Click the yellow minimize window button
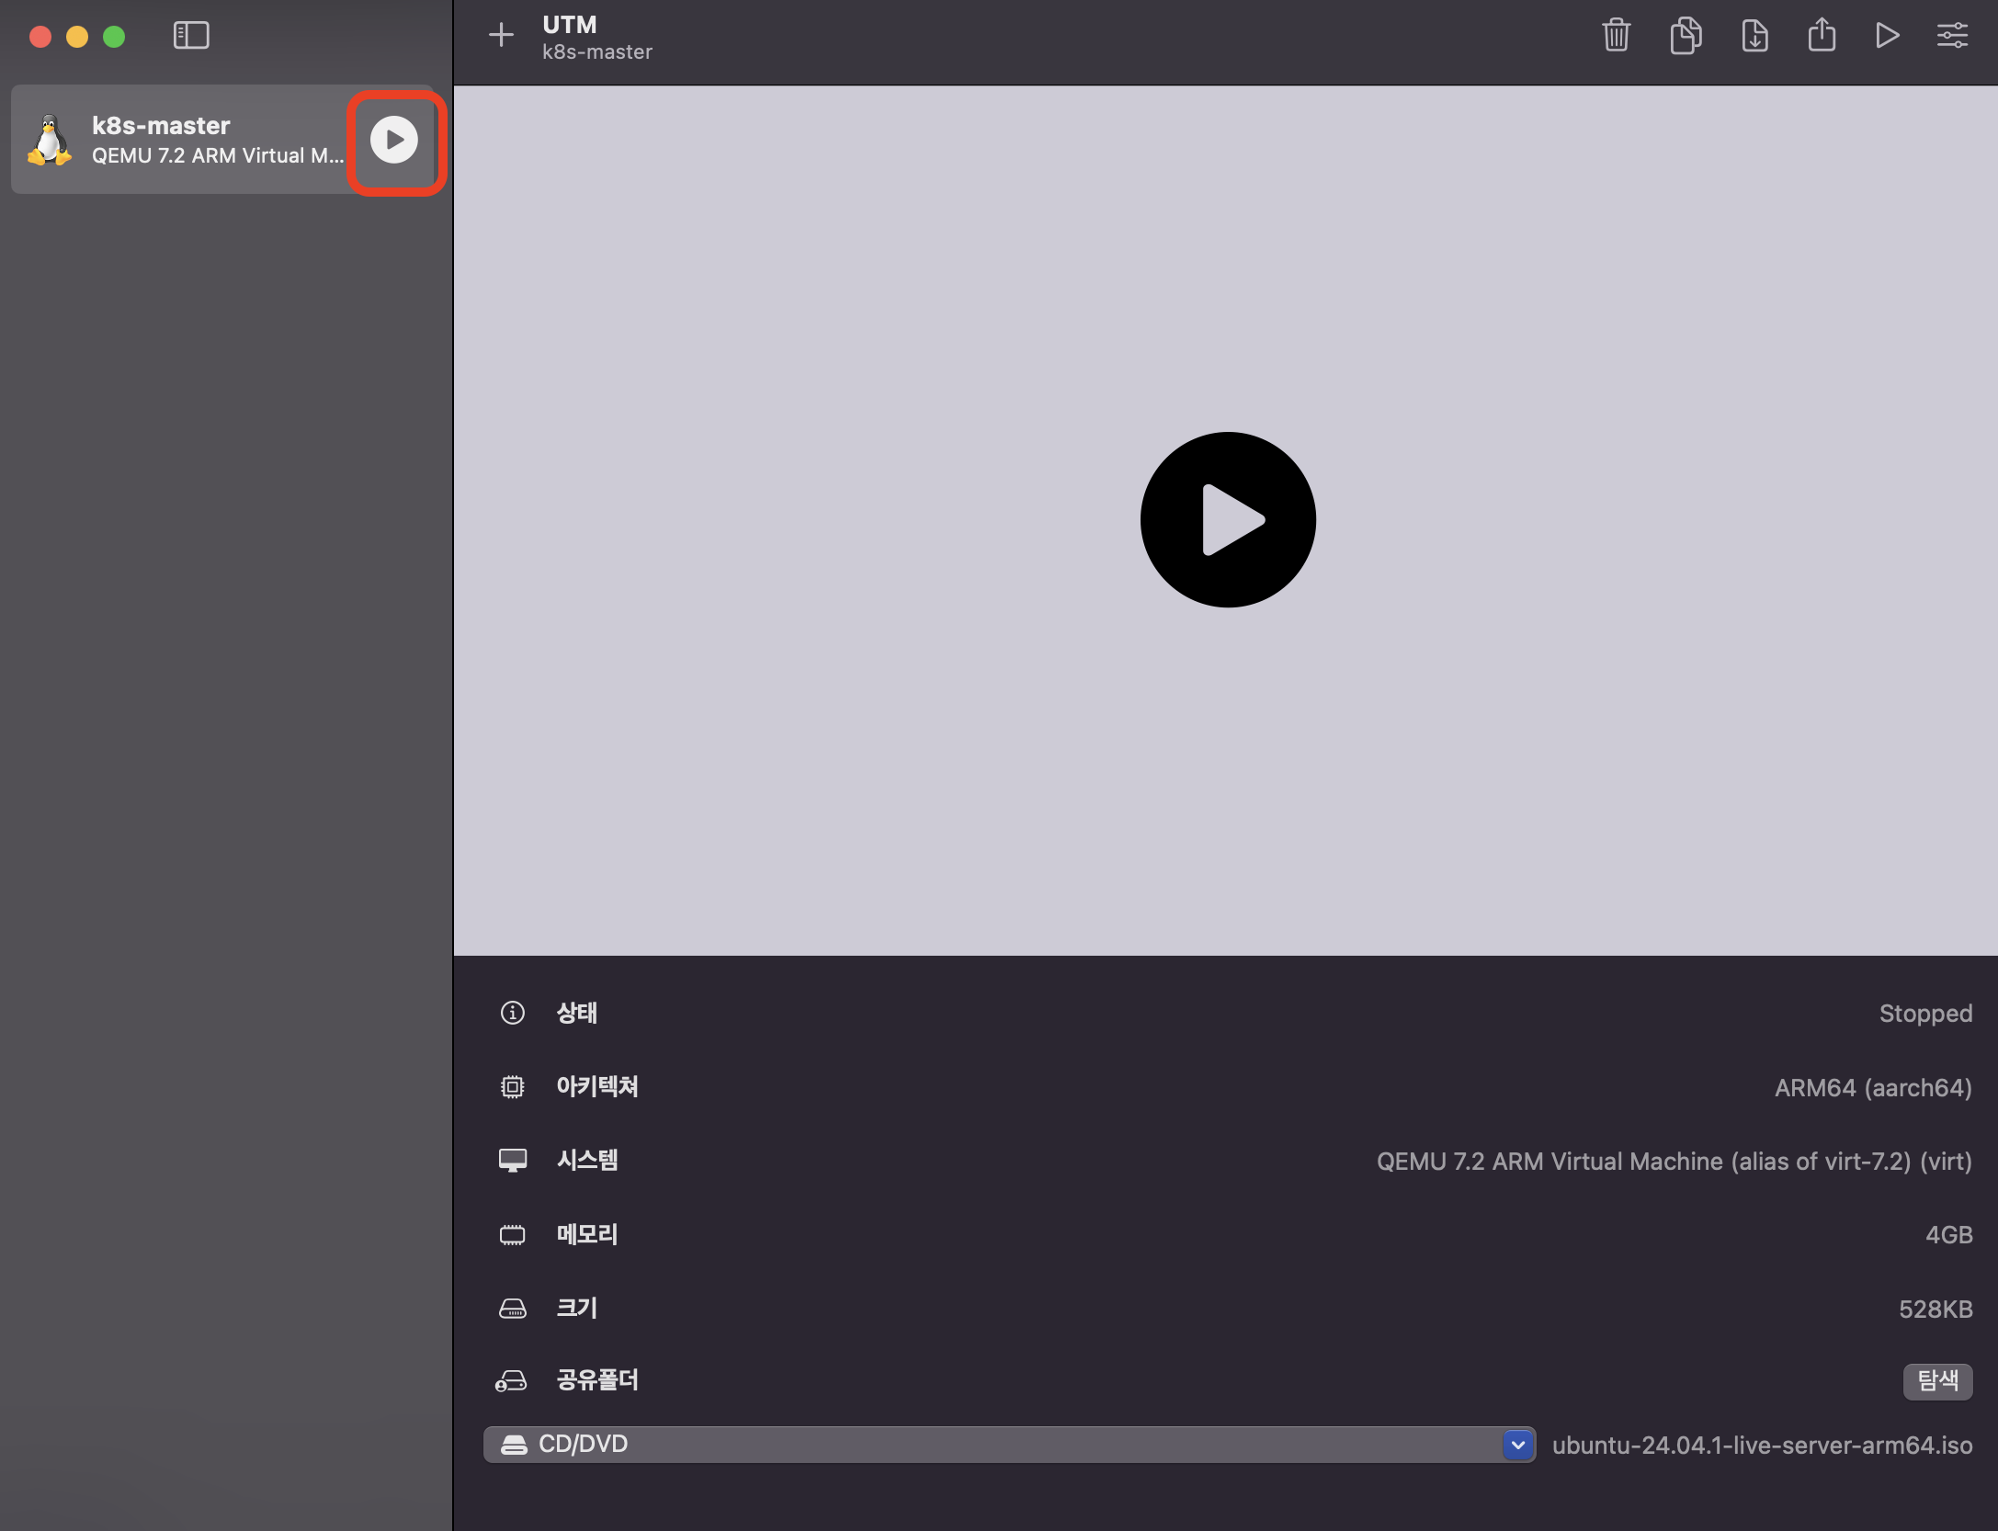The width and height of the screenshot is (1998, 1531). coord(77,37)
